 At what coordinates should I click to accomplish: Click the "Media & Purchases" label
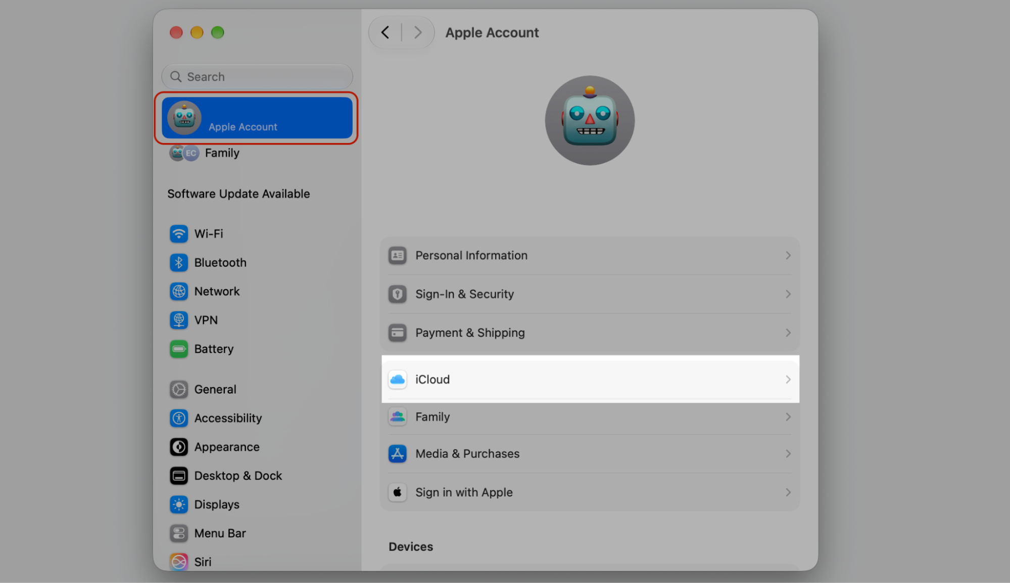click(467, 454)
